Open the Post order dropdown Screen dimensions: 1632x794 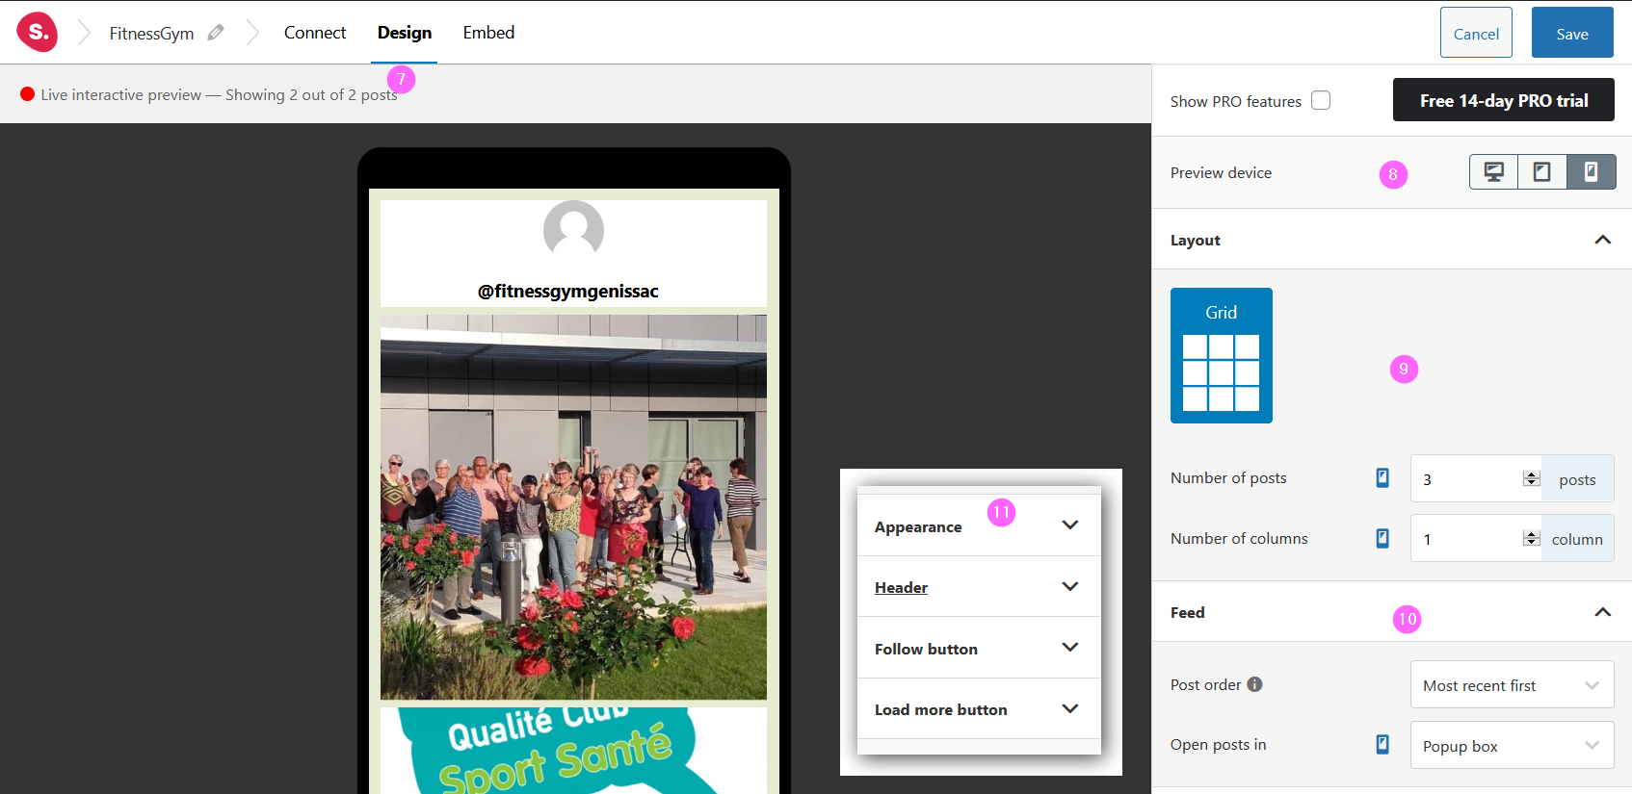(x=1512, y=685)
